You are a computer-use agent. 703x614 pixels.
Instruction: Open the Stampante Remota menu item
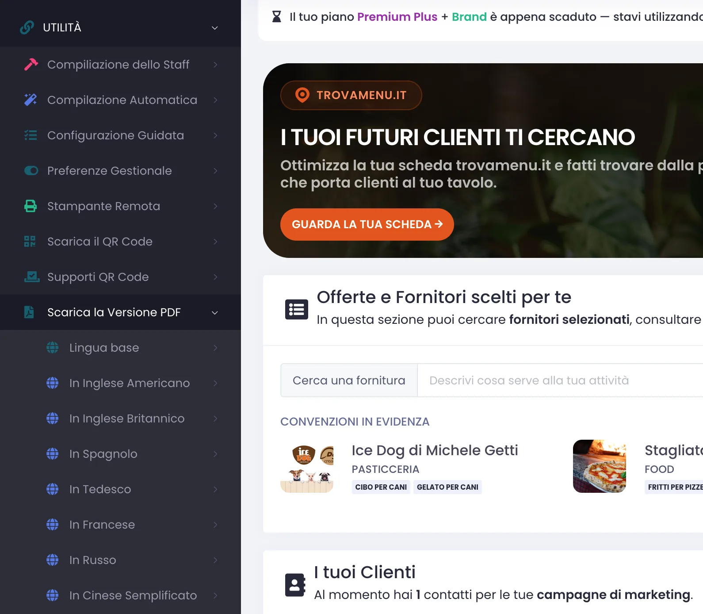[x=120, y=206]
